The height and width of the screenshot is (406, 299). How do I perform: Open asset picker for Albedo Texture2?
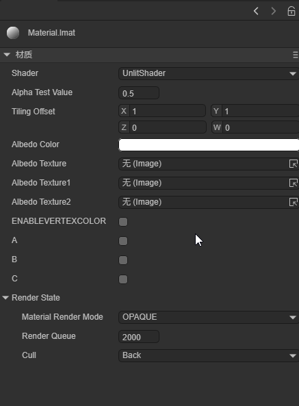[294, 202]
